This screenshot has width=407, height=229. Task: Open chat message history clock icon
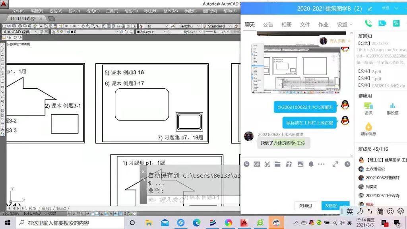pyautogui.click(x=347, y=164)
